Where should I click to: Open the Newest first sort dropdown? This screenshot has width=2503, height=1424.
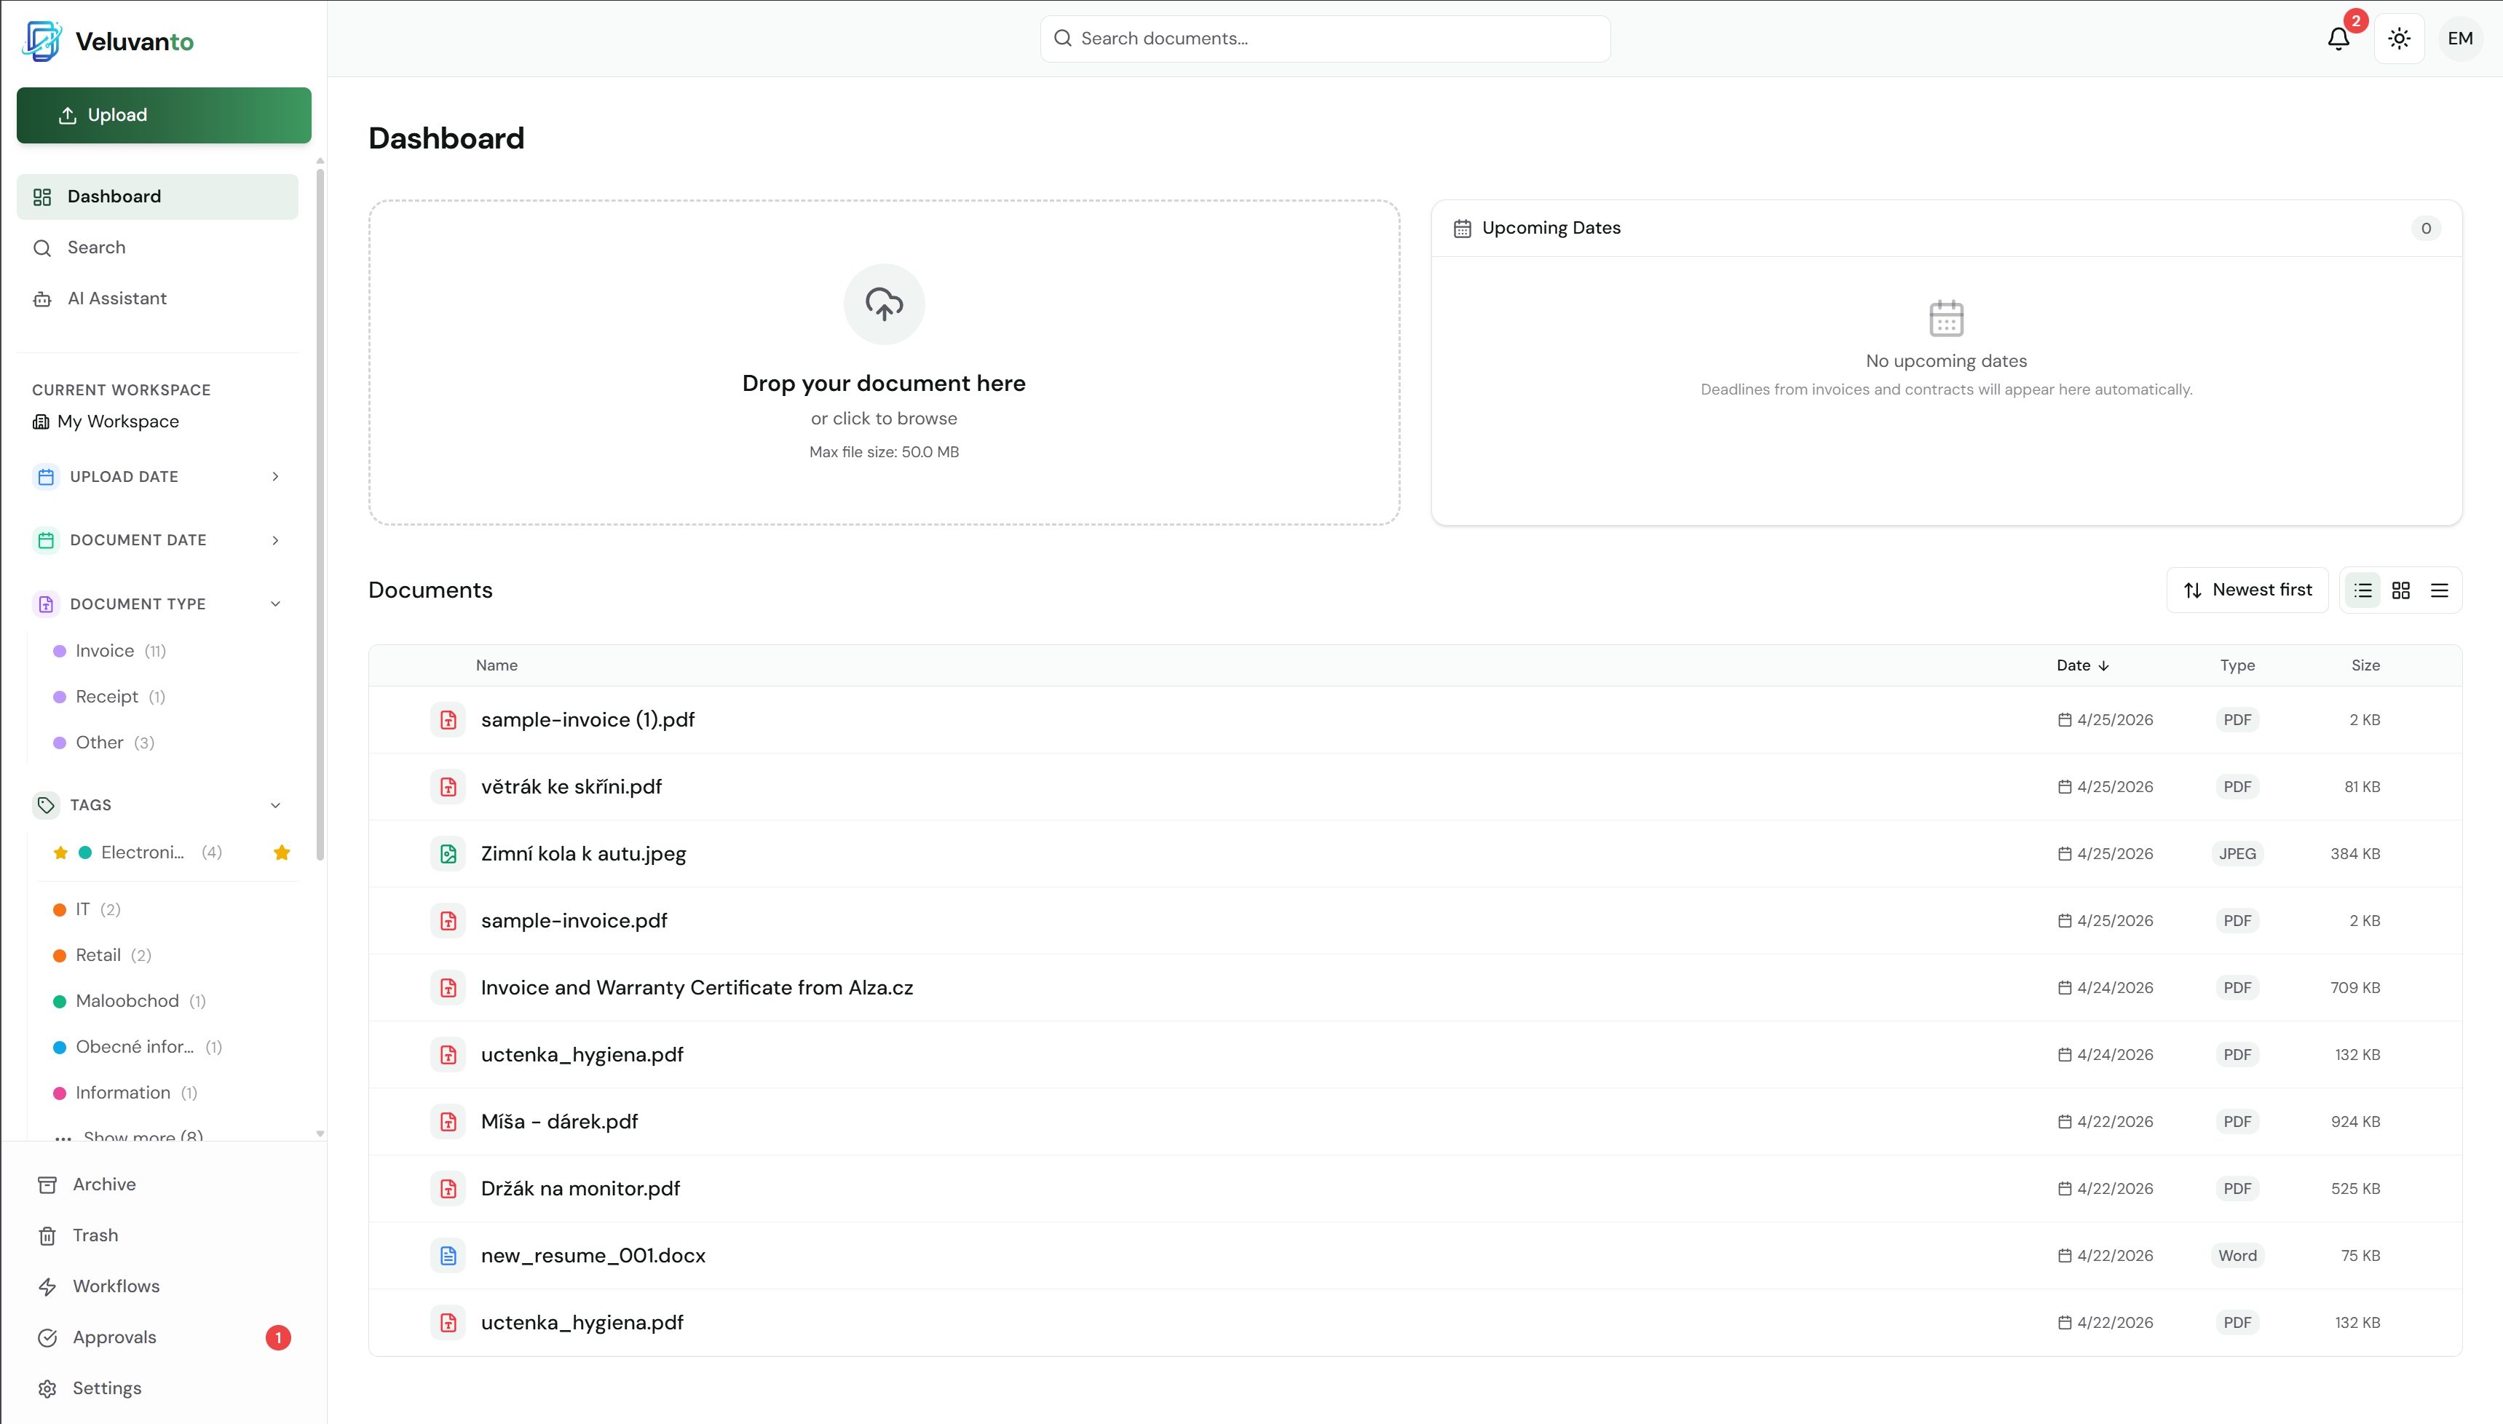click(x=2247, y=590)
